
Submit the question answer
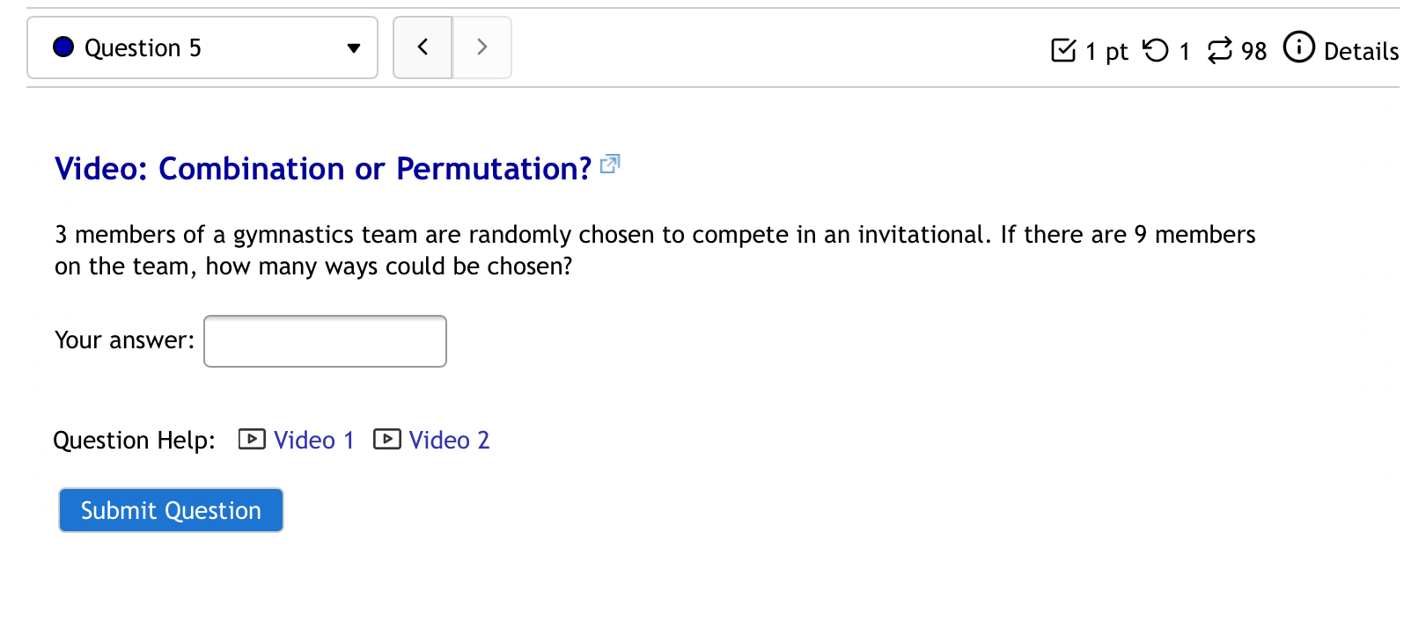coord(171,510)
